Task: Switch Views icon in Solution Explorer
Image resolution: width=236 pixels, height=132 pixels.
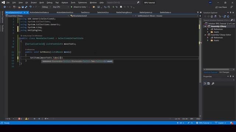Action: [215, 16]
